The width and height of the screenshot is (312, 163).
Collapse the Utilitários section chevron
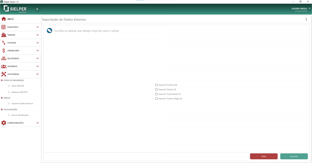[37, 74]
